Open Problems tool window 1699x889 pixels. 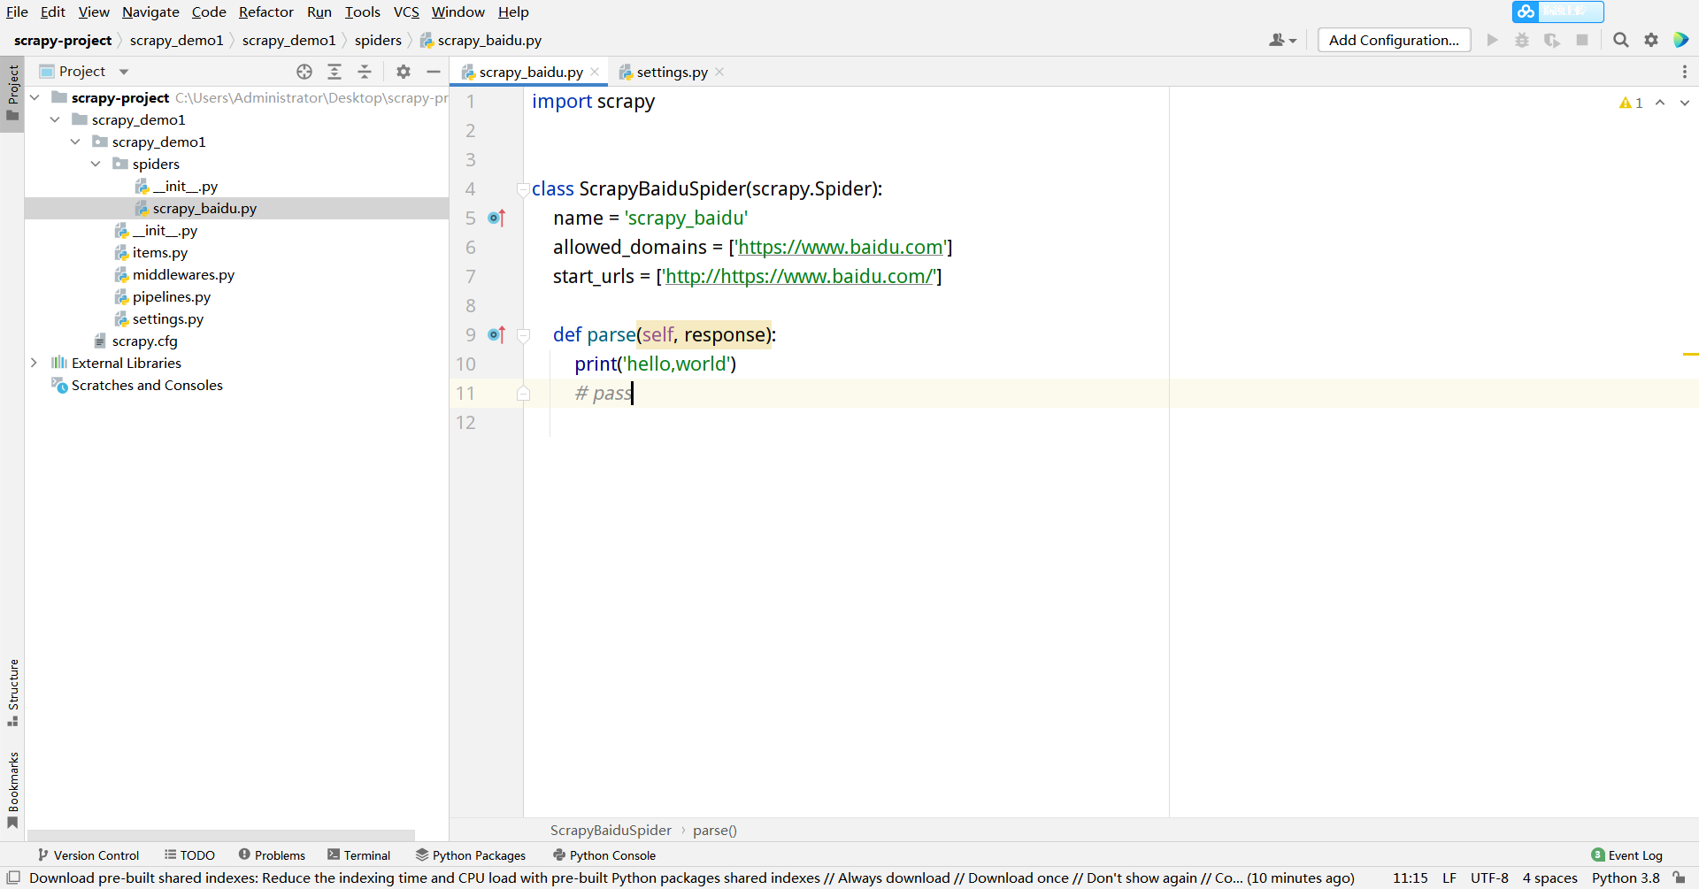[272, 855]
